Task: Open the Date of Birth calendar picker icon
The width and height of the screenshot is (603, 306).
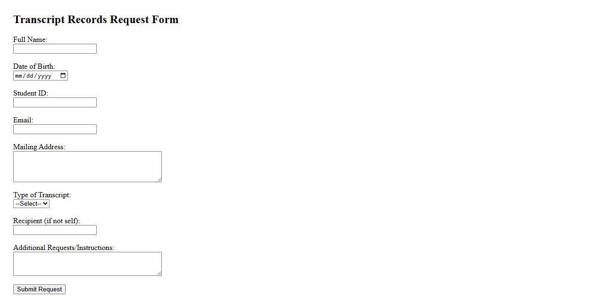Action: point(63,76)
